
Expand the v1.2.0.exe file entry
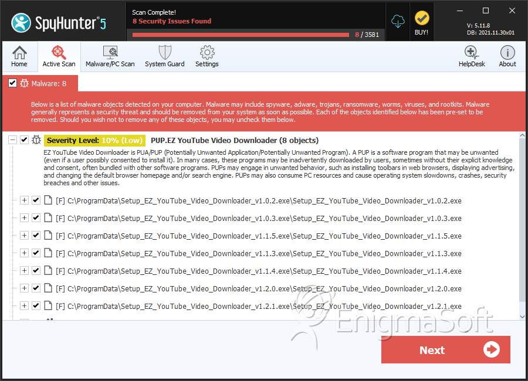pos(24,288)
